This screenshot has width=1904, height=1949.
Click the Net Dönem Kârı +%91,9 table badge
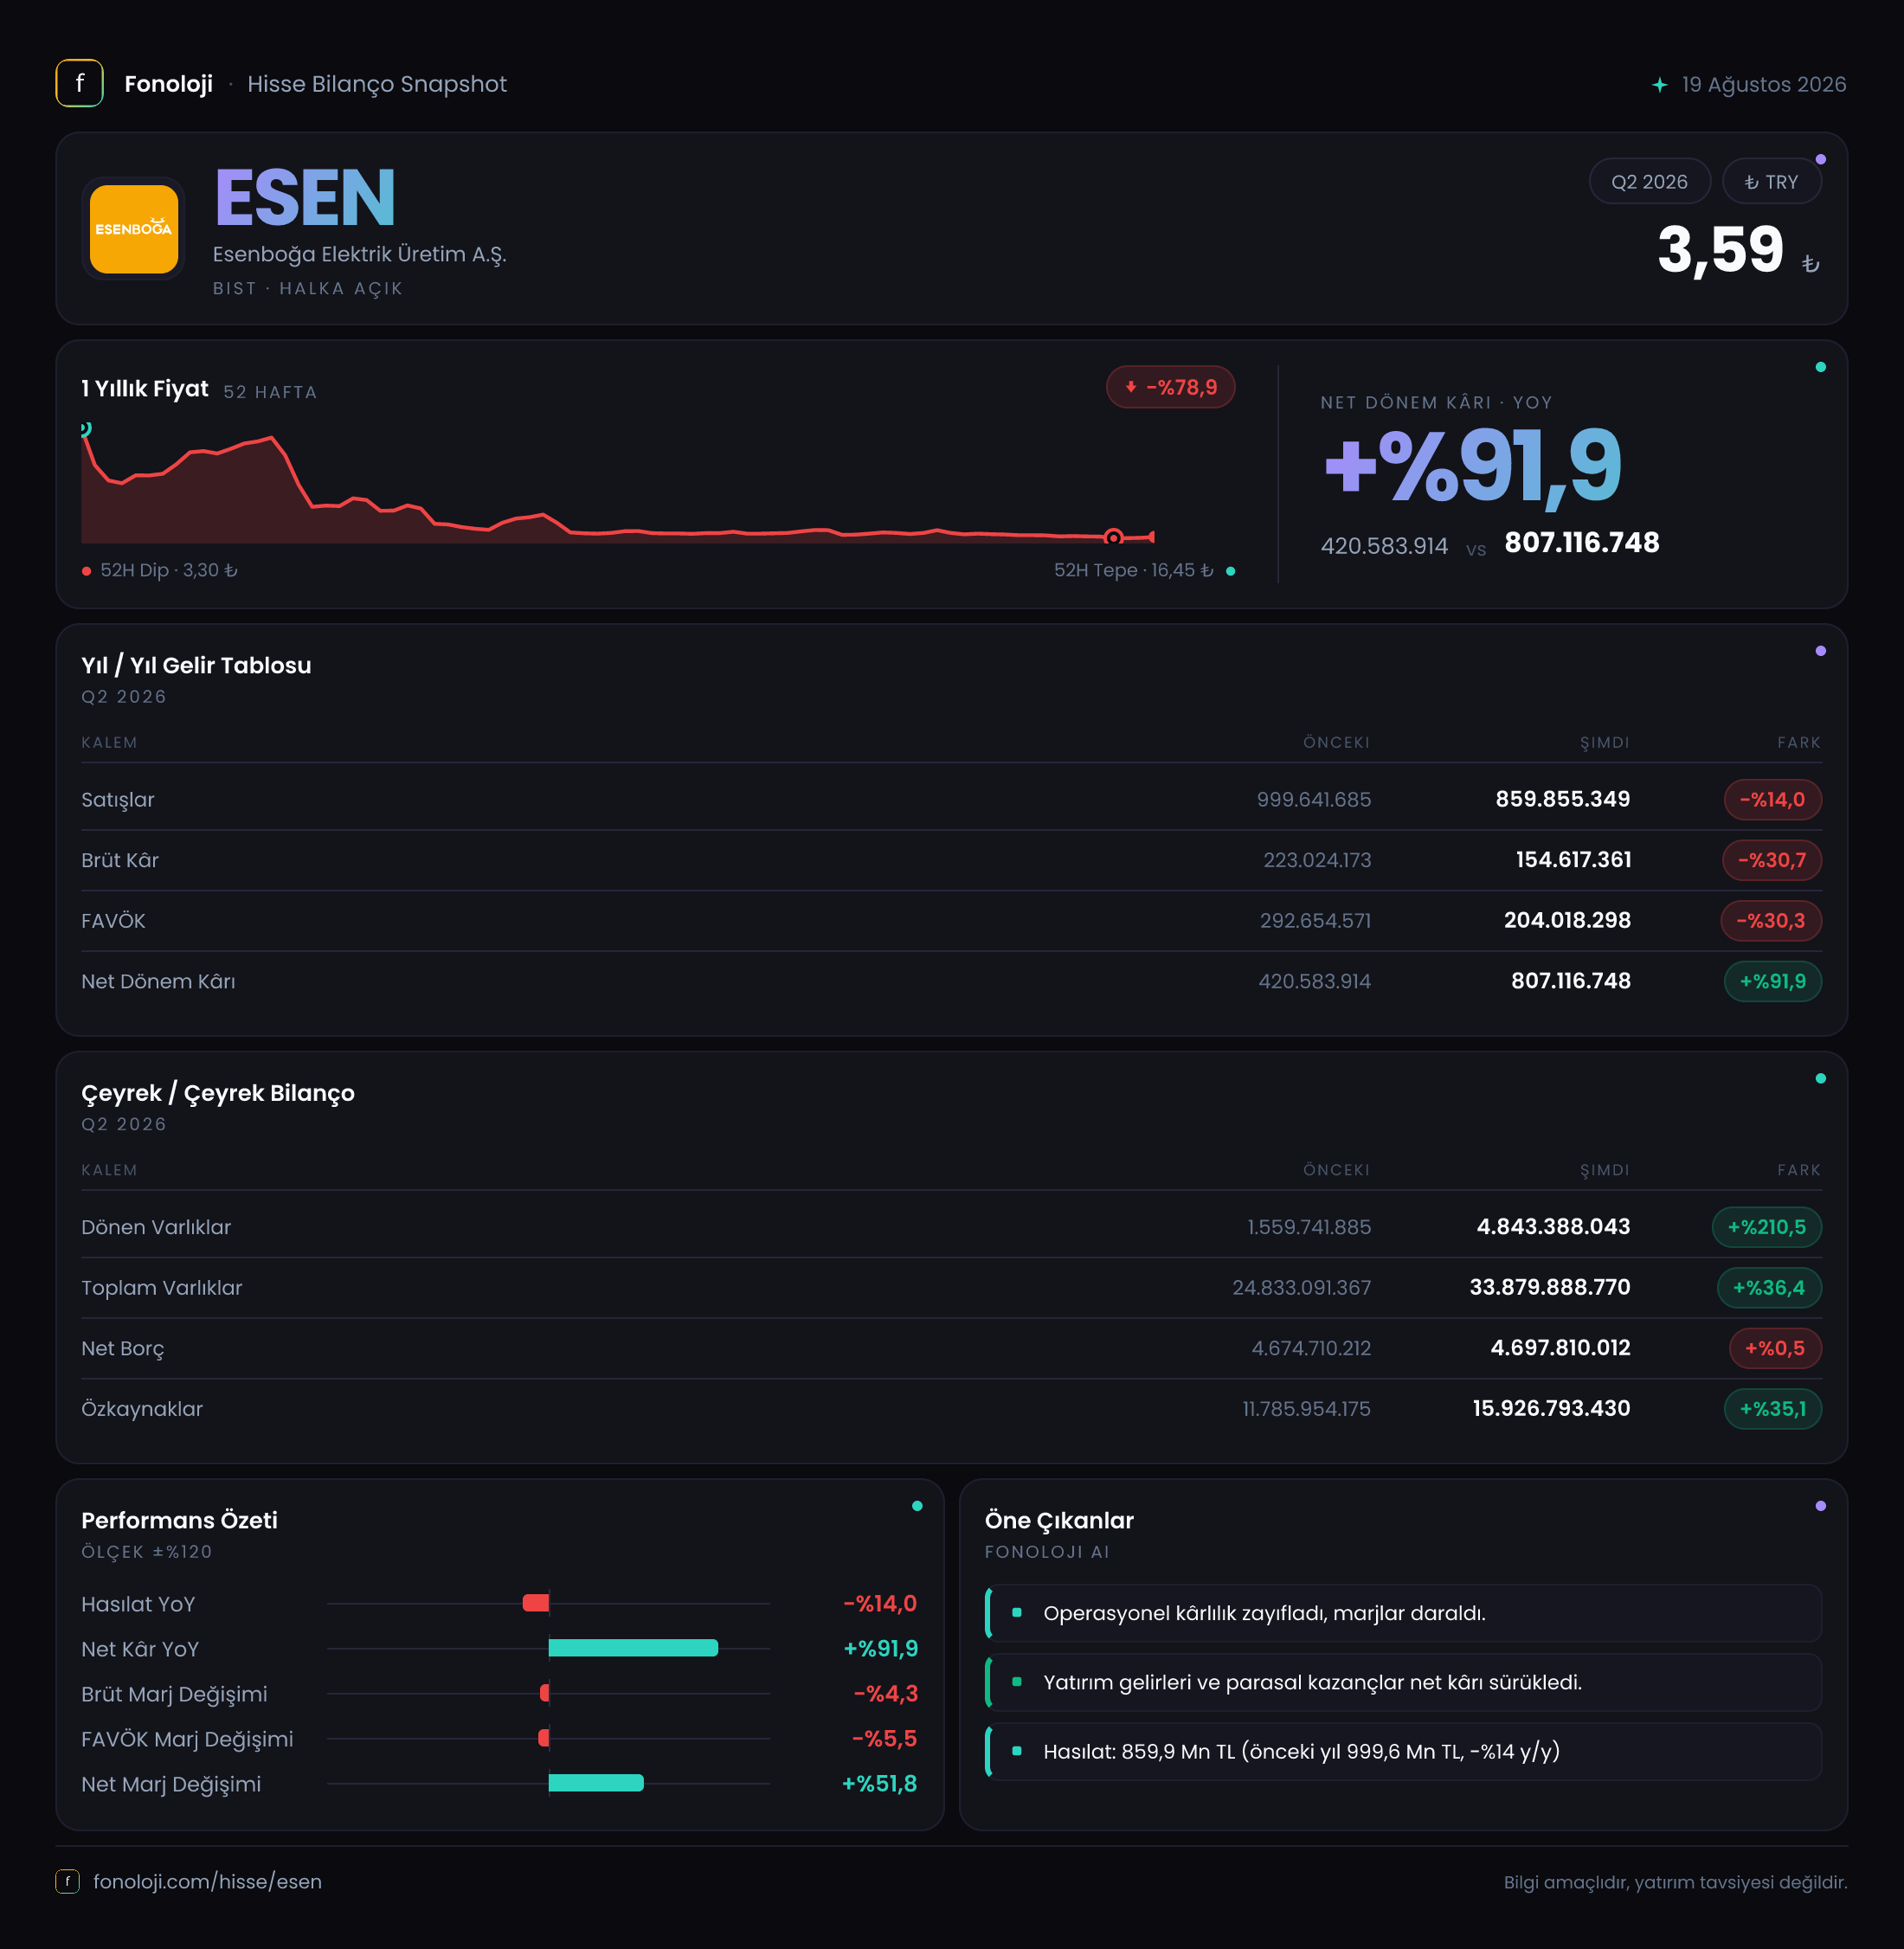click(1772, 982)
